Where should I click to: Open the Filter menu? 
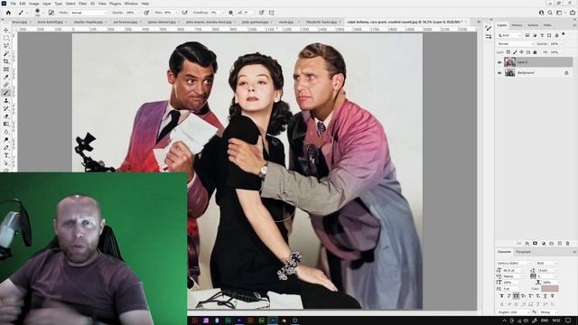pos(82,4)
